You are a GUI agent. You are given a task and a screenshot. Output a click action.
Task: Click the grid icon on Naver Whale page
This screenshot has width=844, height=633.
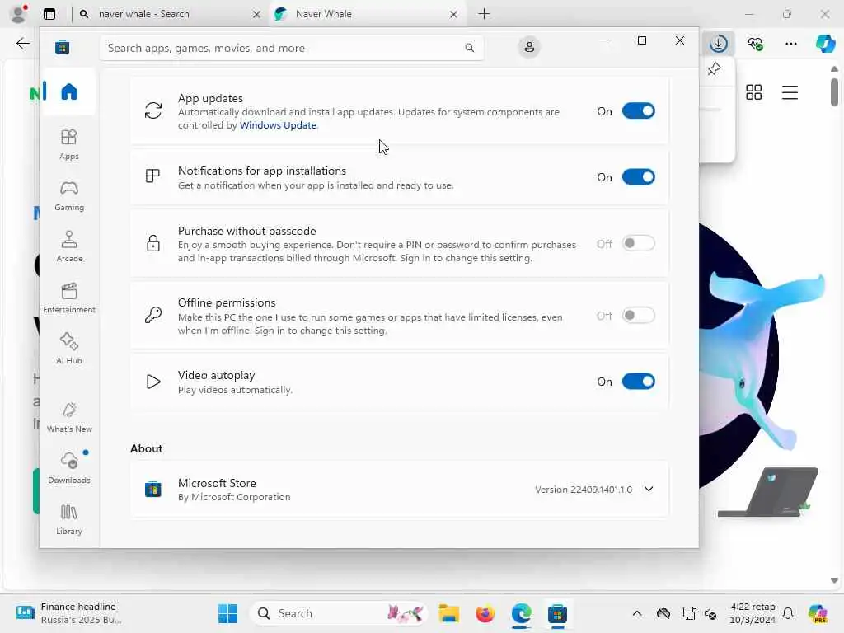[753, 92]
